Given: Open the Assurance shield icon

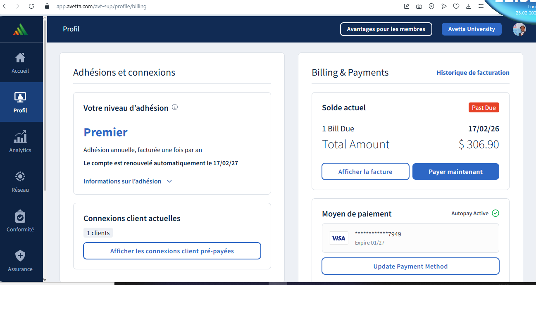Looking at the screenshot, I should [20, 256].
